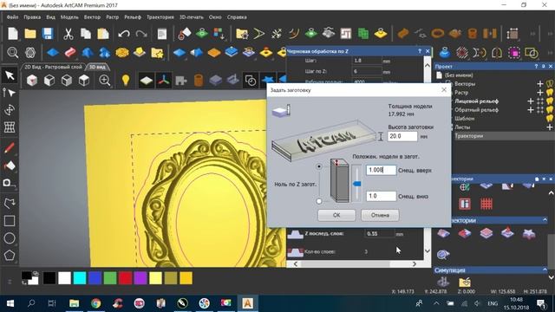The height and width of the screenshot is (312, 555).
Task: Cut selection with the scissors icon
Action: [68, 34]
